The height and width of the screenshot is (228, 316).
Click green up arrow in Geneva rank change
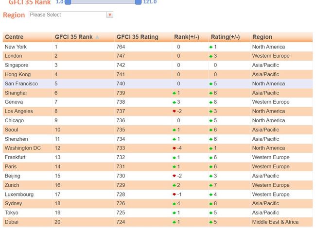174,102
